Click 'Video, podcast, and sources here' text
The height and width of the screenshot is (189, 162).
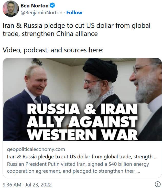53,50
